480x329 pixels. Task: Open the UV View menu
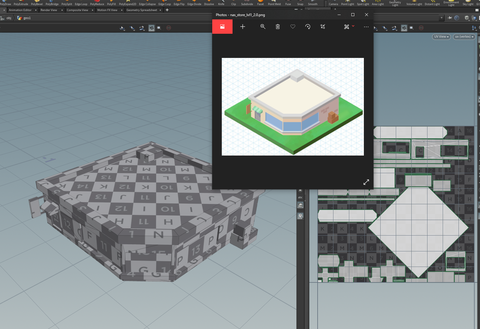pos(441,37)
